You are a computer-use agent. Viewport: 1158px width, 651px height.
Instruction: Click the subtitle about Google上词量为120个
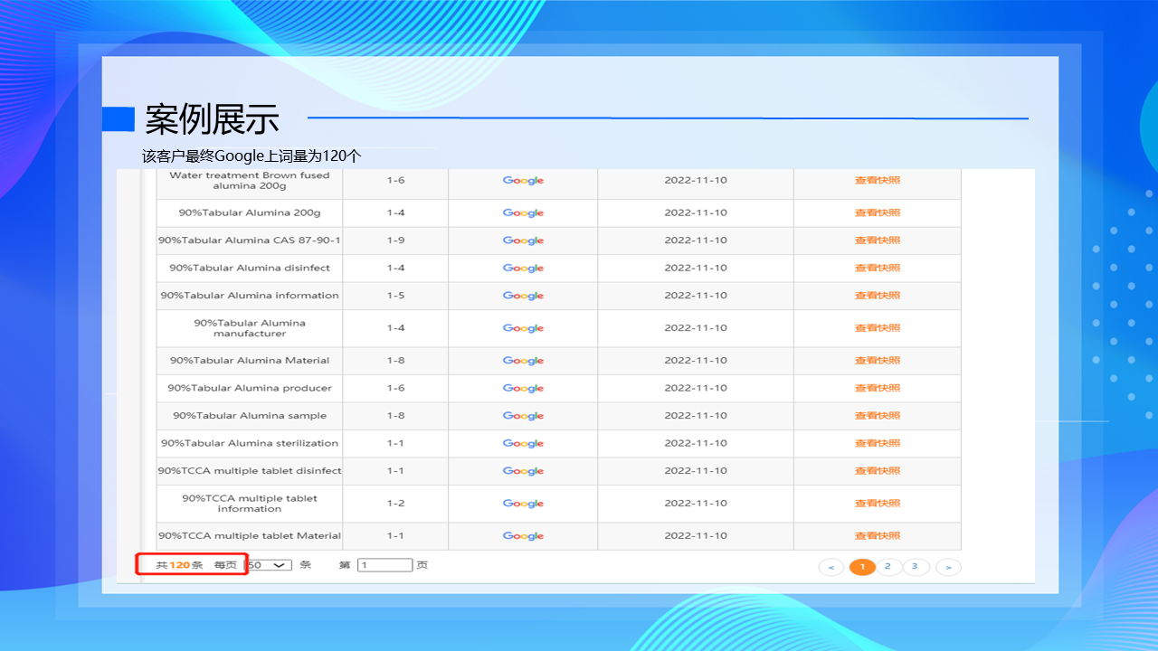click(x=252, y=156)
